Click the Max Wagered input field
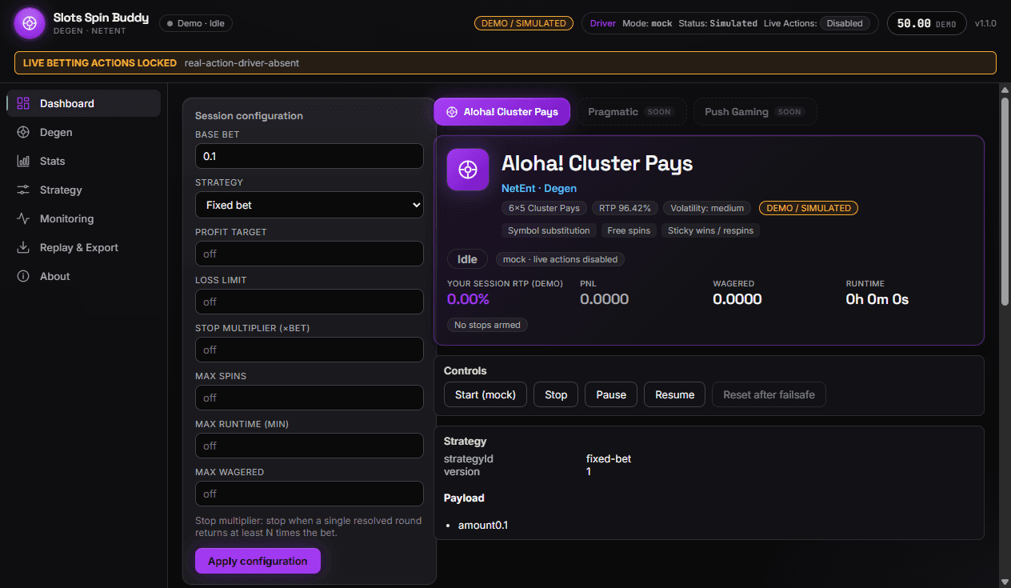The image size is (1011, 588). tap(310, 494)
